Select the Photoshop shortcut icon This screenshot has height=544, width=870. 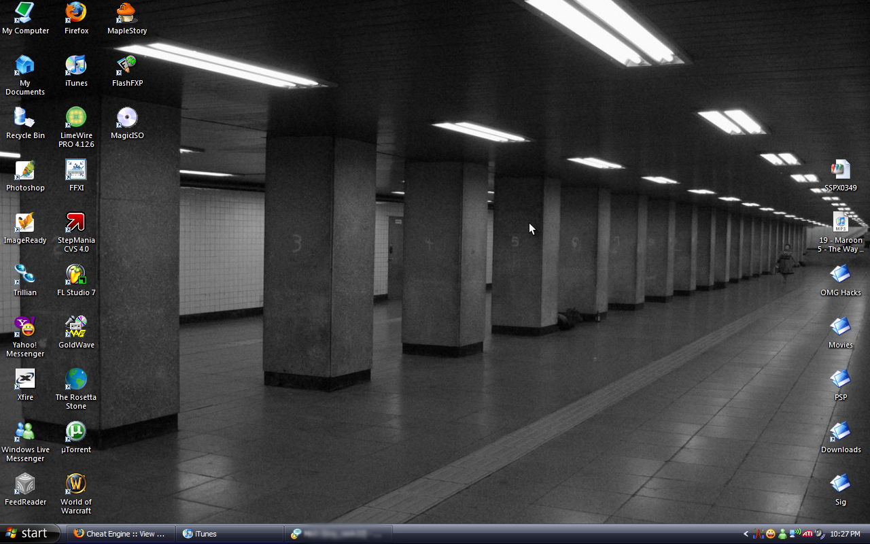tap(25, 175)
